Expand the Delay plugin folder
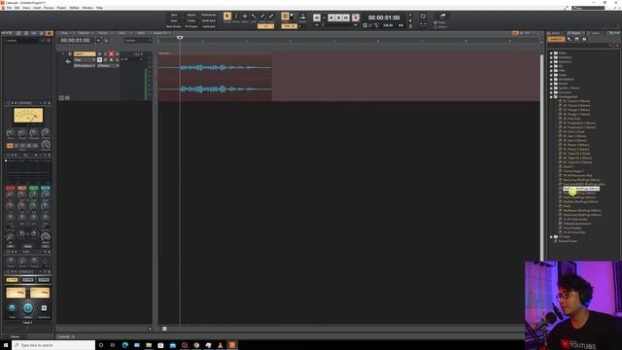Viewport: 622px width, 350px height. point(551,52)
